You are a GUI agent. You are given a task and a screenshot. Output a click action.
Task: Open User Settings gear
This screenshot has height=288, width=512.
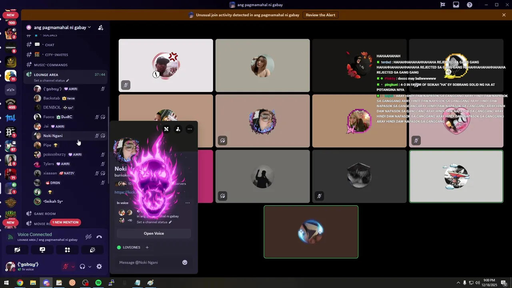click(x=99, y=266)
